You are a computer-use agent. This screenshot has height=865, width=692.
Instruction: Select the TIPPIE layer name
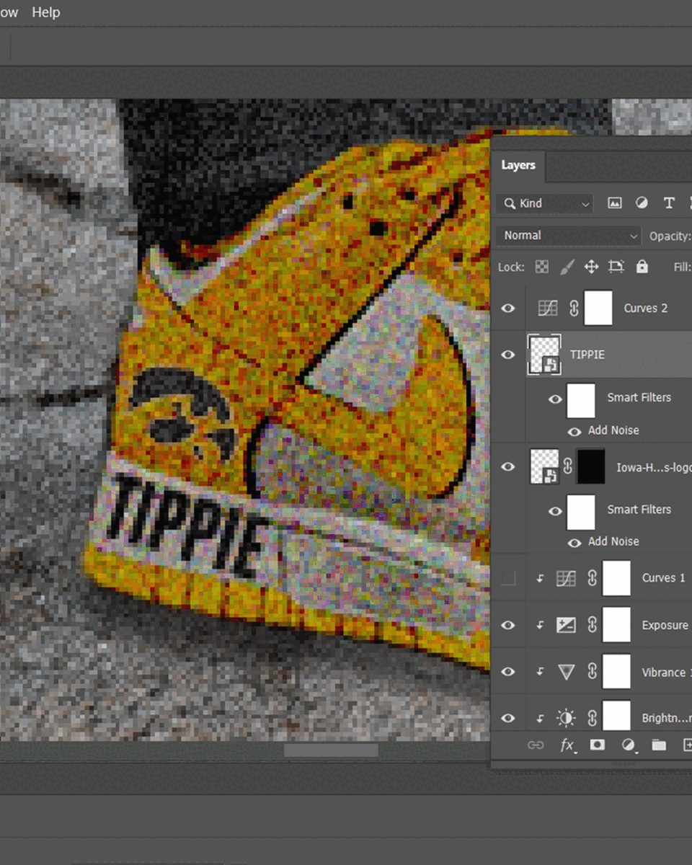587,355
